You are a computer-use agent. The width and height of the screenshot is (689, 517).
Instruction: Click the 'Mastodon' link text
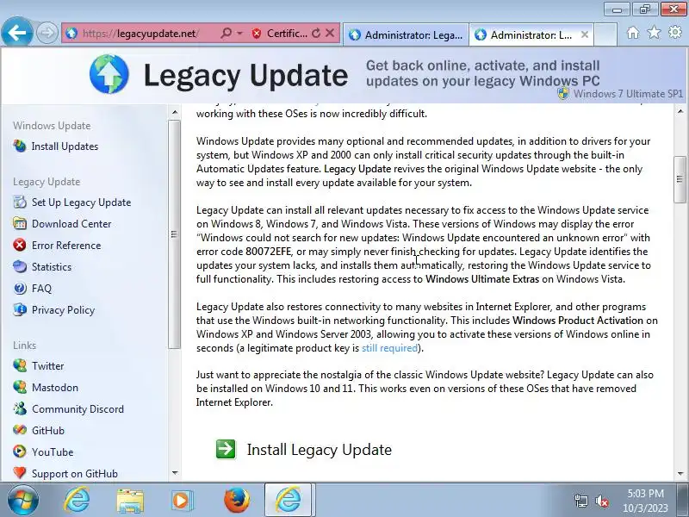[55, 387]
